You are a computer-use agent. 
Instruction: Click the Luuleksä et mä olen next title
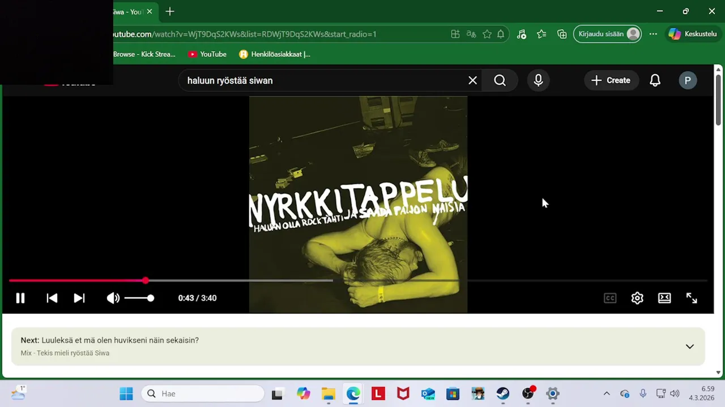tap(120, 340)
